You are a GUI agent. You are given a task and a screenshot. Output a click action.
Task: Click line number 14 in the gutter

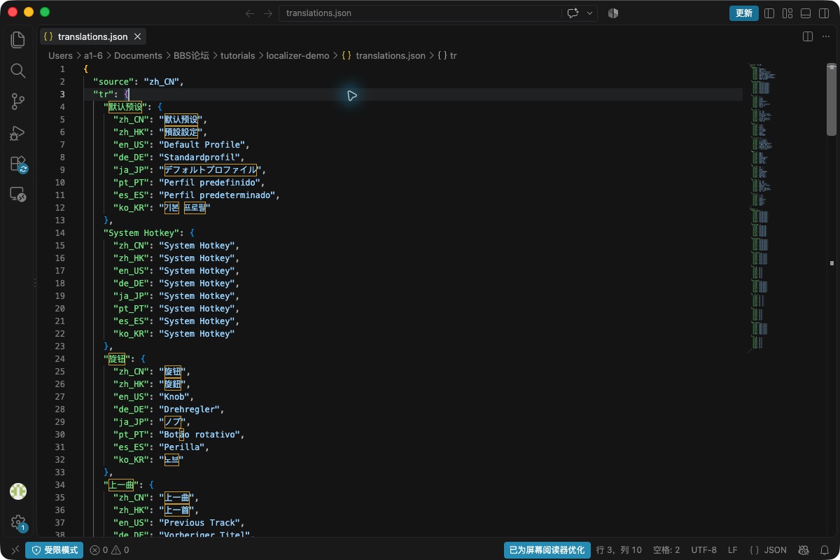point(59,233)
